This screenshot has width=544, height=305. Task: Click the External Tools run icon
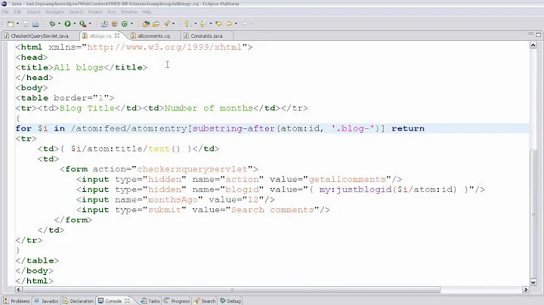82,24
